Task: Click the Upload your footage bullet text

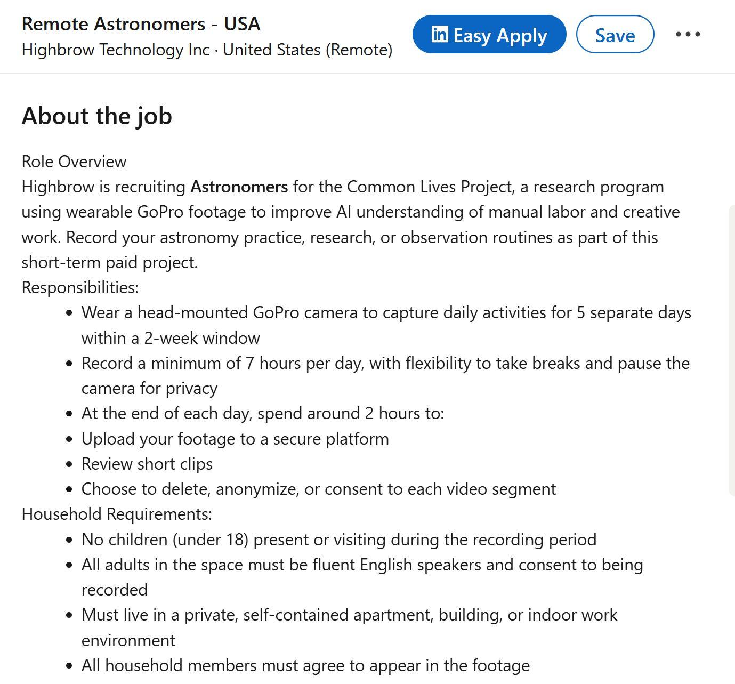Action: (235, 439)
